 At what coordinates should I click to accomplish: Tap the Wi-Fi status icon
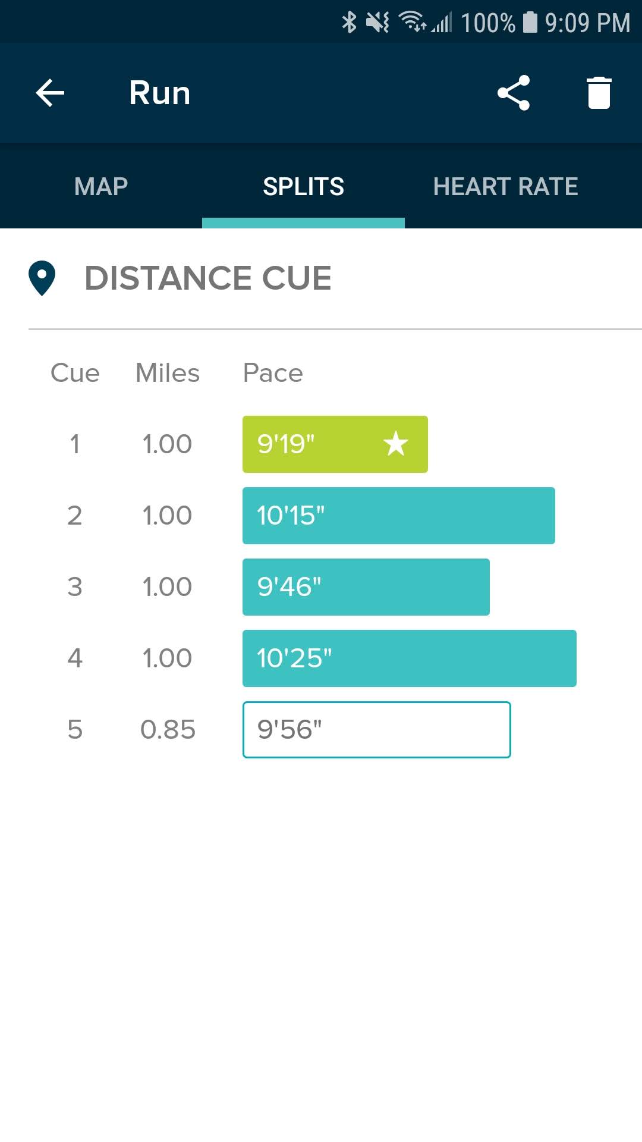coord(411,22)
